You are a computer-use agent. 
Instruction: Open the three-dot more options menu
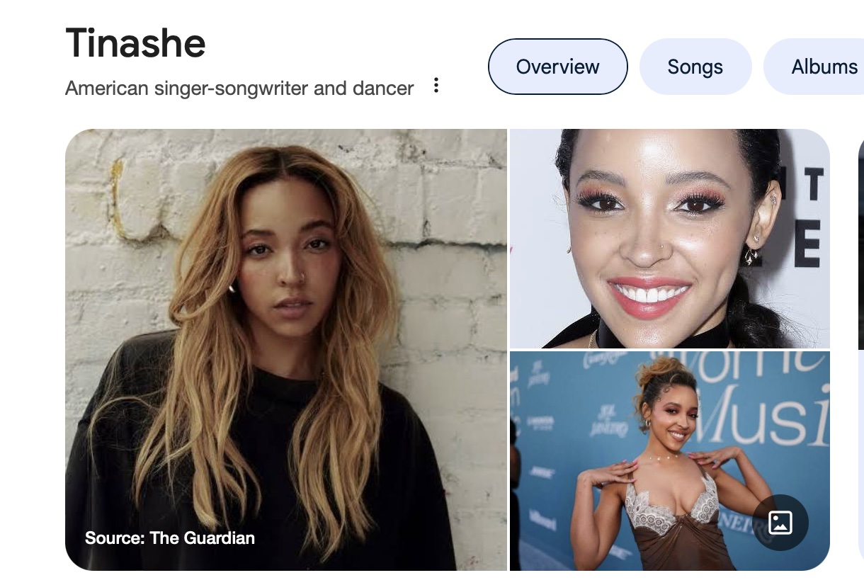pos(436,86)
